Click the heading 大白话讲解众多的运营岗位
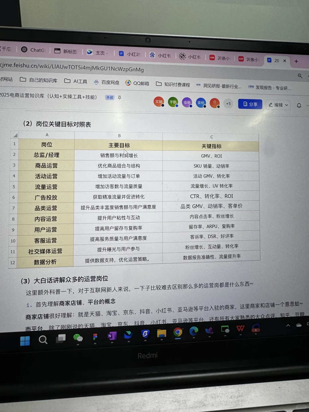Viewport: 309px width, 412px height. tap(71, 280)
